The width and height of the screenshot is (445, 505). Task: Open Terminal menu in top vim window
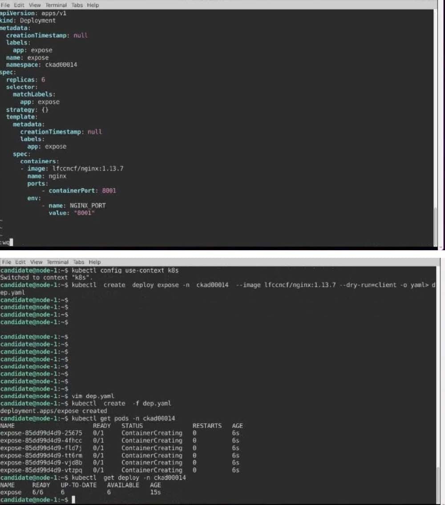56,5
